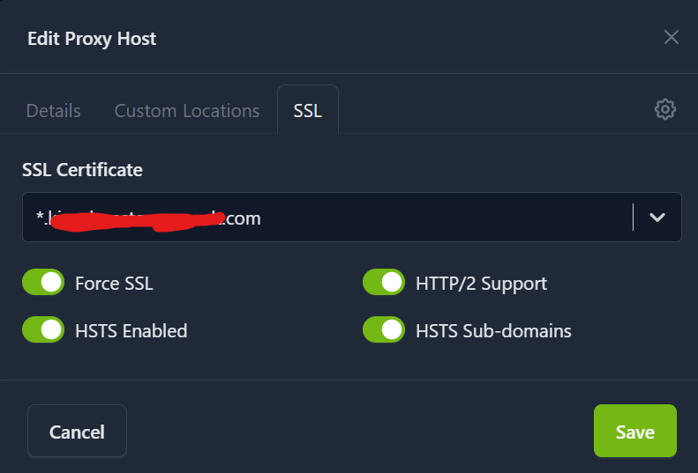Screen dimensions: 698x473
Task: Disable the Force SSL toggle switch
Action: 43,283
